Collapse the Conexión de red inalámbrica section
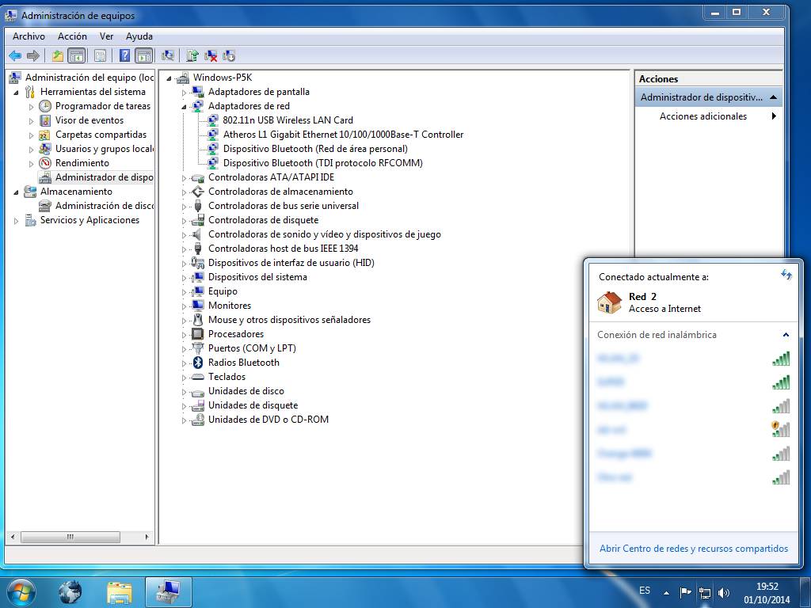The image size is (811, 608). pyautogui.click(x=786, y=335)
